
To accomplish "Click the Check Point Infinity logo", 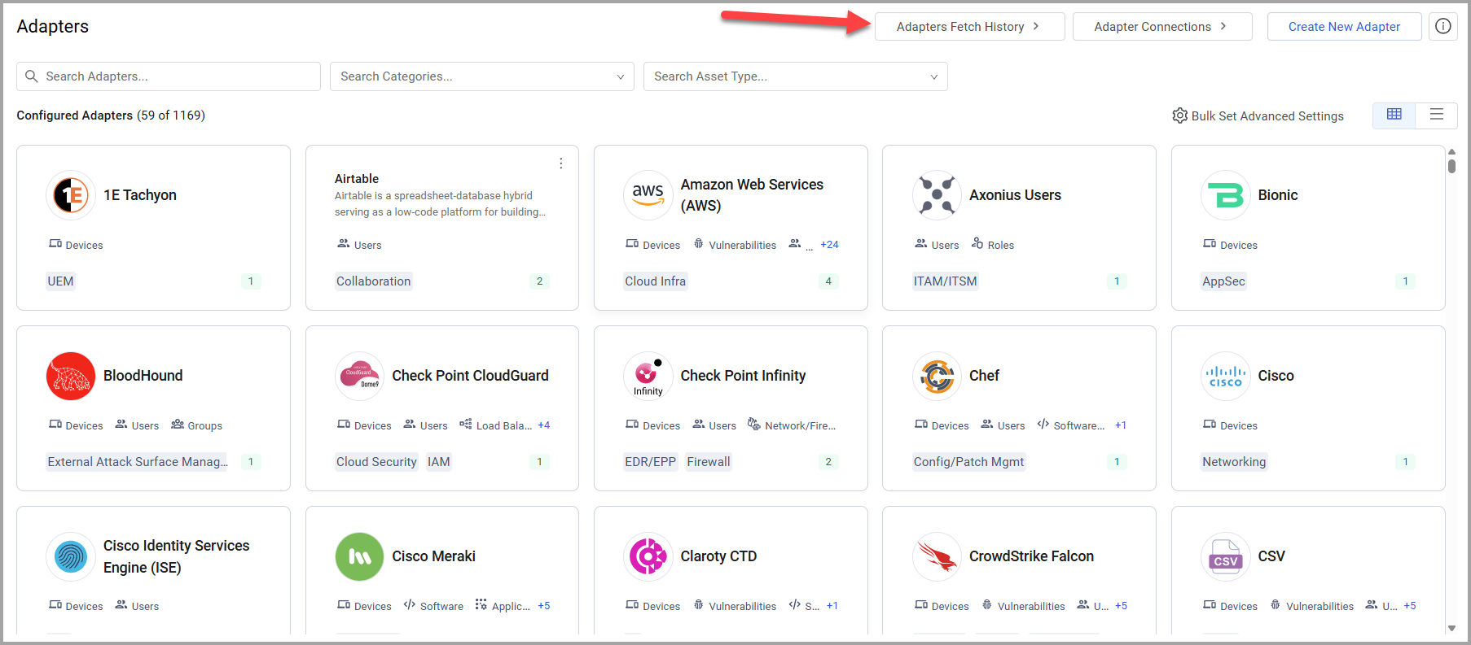I will coord(648,376).
